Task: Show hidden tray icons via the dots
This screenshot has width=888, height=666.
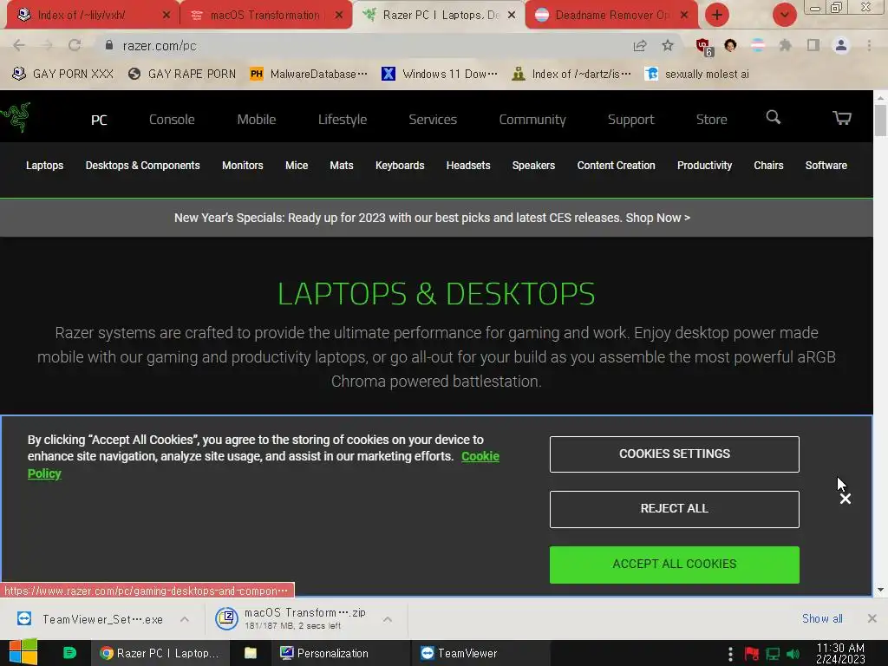Action: (730, 654)
